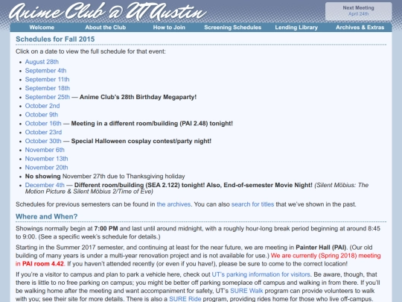This screenshot has width=402, height=302.
Task: View the November 20th schedule
Action: (x=46, y=168)
